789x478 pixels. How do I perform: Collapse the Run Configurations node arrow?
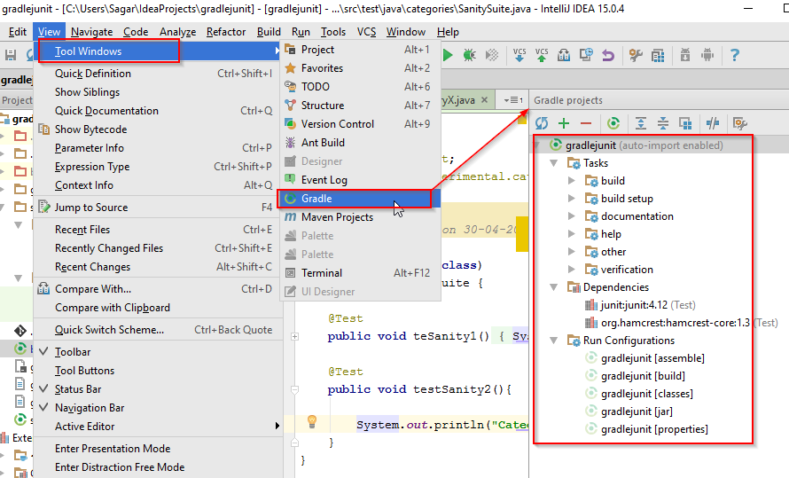click(x=553, y=341)
